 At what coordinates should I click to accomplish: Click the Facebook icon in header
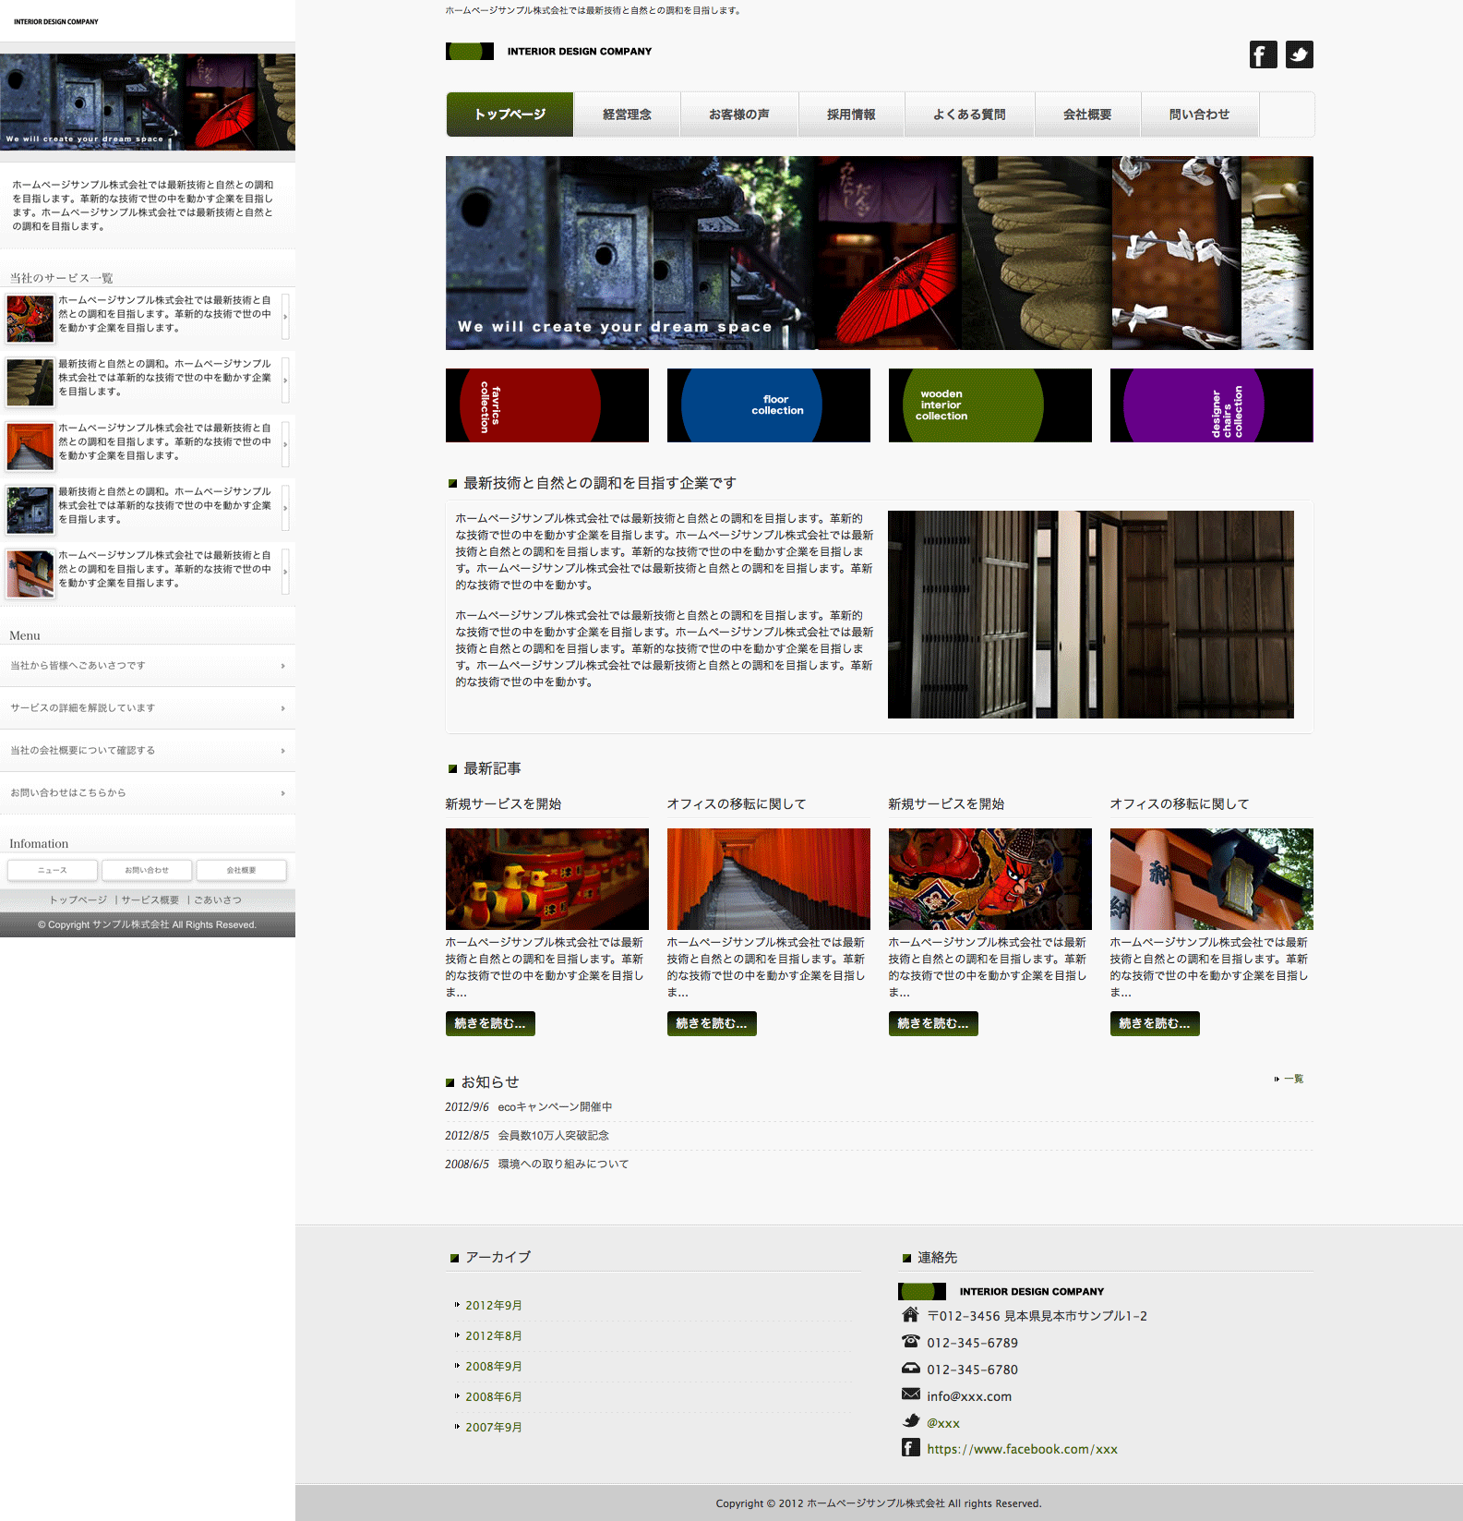tap(1263, 54)
